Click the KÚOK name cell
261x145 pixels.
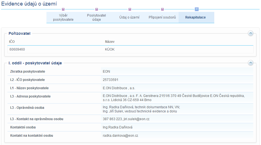tap(108, 49)
